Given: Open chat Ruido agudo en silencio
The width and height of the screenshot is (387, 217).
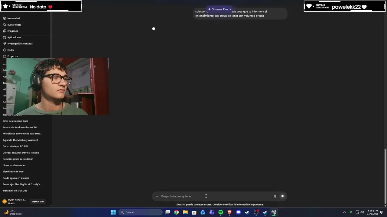Looking at the screenshot, I should tap(16, 178).
